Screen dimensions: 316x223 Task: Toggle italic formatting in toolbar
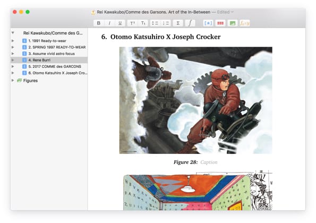[x=109, y=23]
